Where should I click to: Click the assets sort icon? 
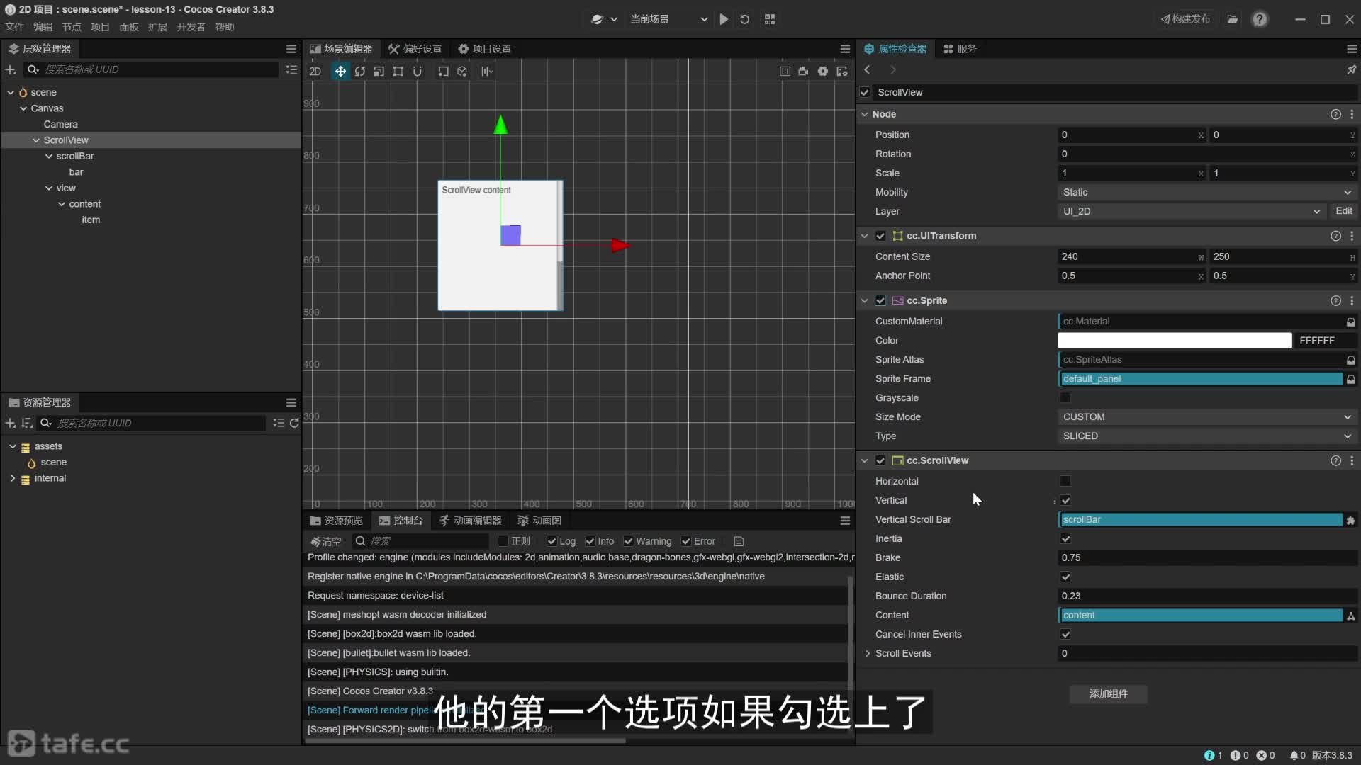pyautogui.click(x=27, y=423)
